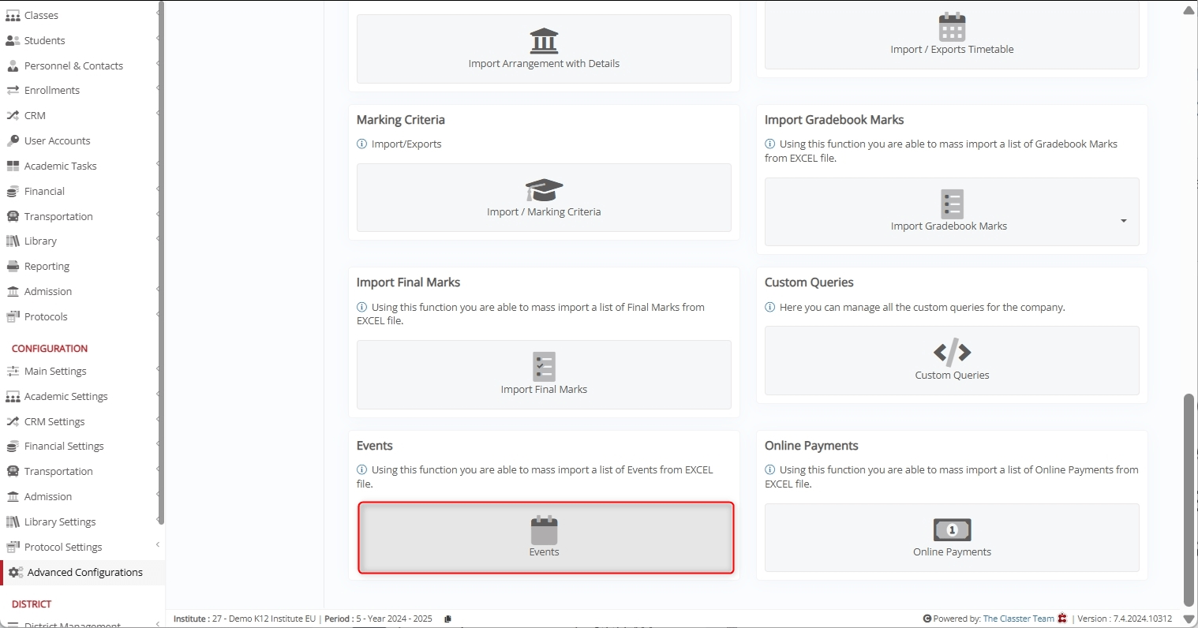Click the Marking Criteria graduation cap icon
The image size is (1198, 628).
point(544,190)
